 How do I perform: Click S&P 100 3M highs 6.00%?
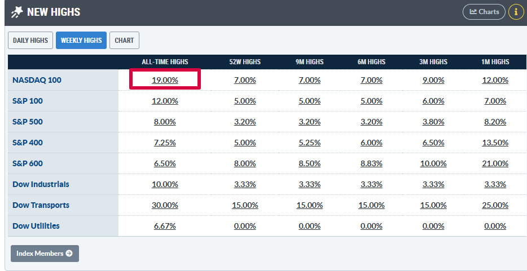[433, 101]
